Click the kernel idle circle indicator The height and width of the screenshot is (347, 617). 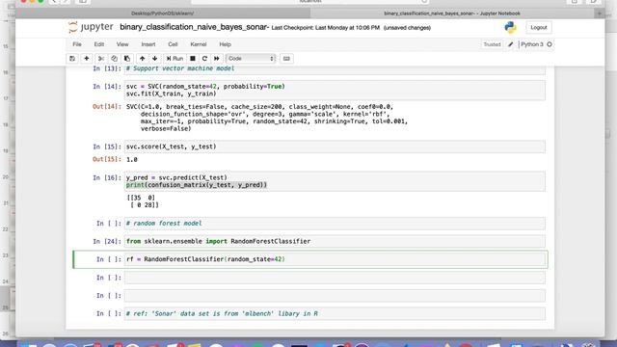[550, 44]
